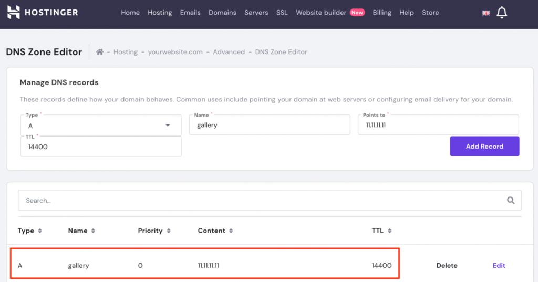Open the notifications bell
Viewport: 538px width, 282px height.
point(502,13)
